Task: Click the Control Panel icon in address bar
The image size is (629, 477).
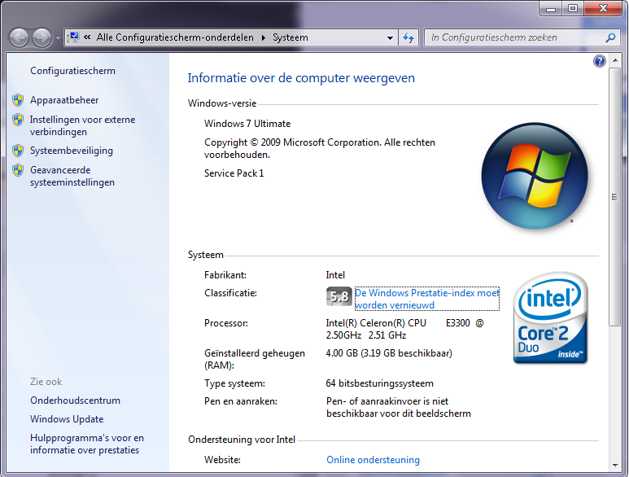Action: pyautogui.click(x=73, y=37)
